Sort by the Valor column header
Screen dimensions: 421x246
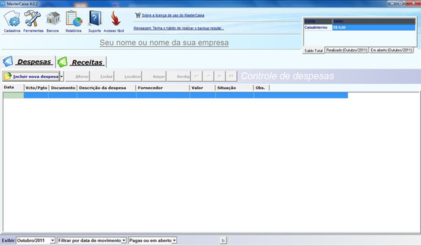coord(202,88)
